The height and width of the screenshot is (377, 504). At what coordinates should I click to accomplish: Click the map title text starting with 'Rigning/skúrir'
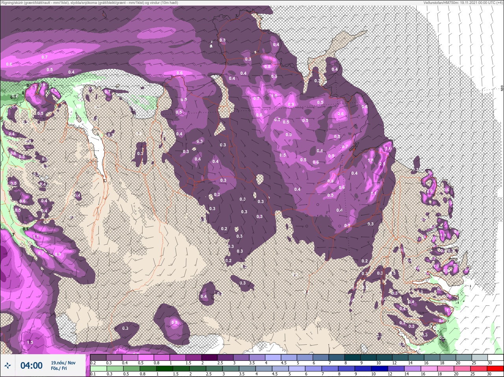(89, 2)
